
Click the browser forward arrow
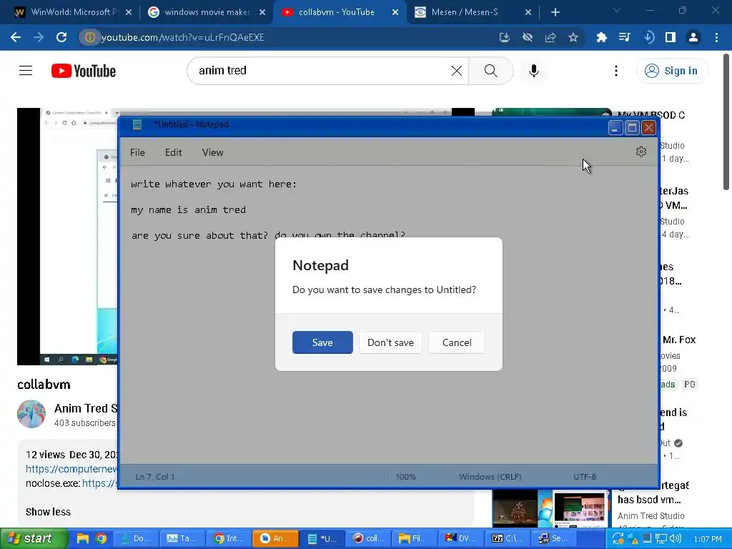point(39,37)
